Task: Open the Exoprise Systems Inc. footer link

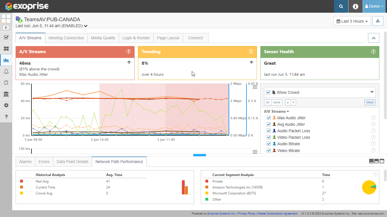Action: pyautogui.click(x=221, y=214)
